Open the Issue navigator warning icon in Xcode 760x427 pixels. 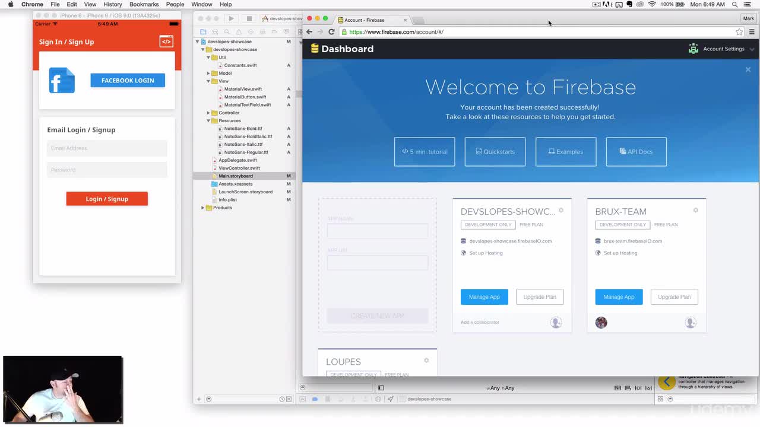click(239, 31)
